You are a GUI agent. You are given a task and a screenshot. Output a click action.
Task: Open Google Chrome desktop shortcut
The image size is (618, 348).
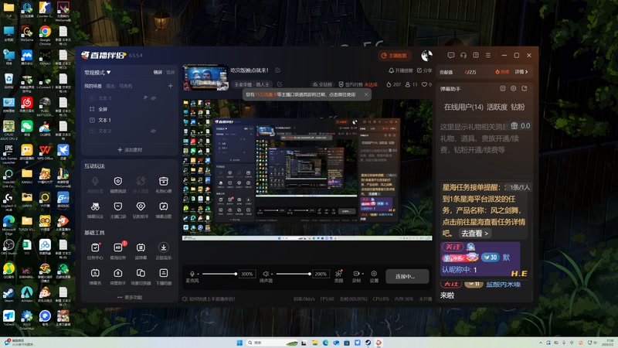(45, 35)
